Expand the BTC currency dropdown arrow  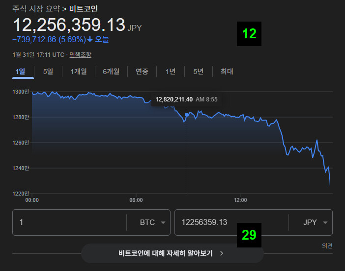click(163, 222)
